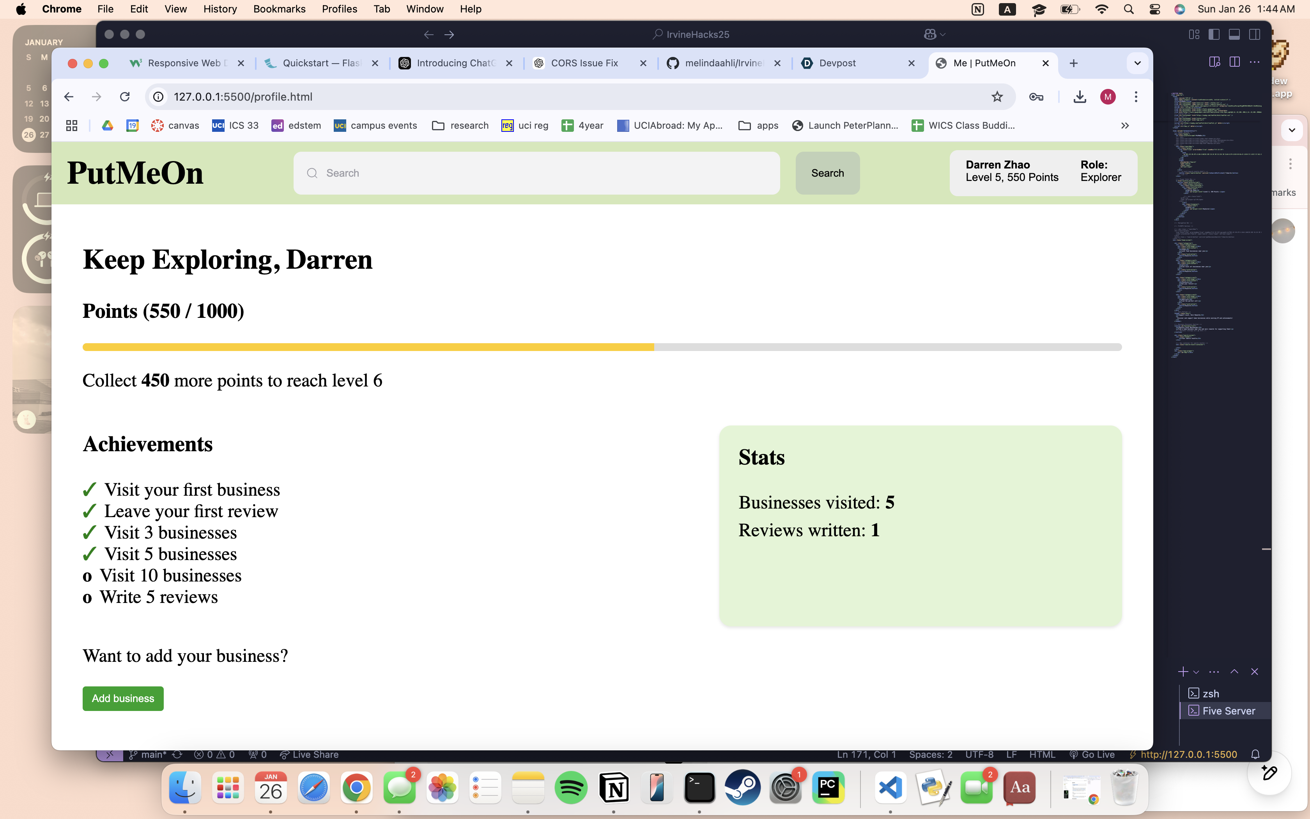Toggle VS Code secondary sidebar layout icon
This screenshot has height=819, width=1310.
tap(1254, 34)
